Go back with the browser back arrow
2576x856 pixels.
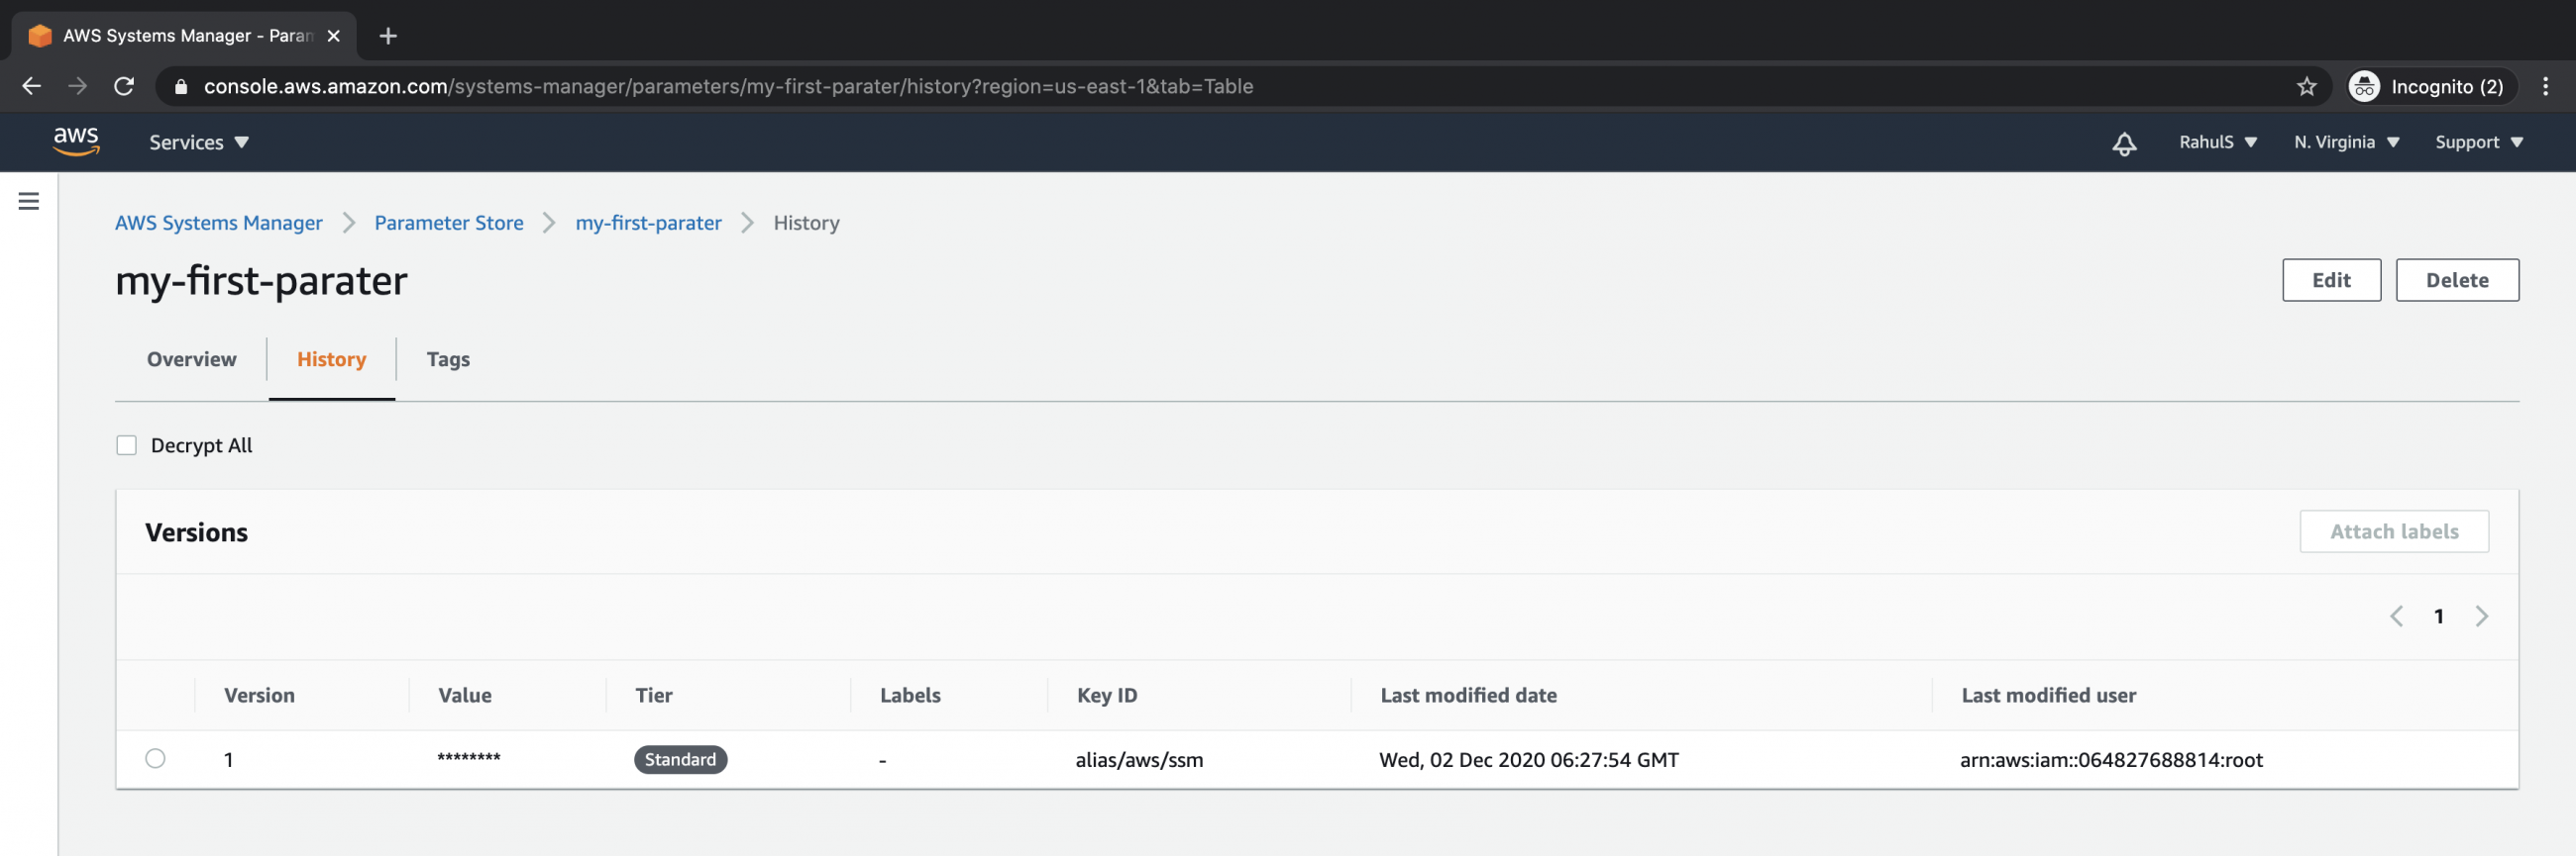pyautogui.click(x=32, y=87)
